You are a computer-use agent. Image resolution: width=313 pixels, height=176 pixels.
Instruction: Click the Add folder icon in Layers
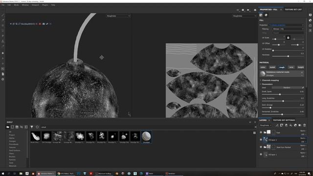click(x=300, y=125)
